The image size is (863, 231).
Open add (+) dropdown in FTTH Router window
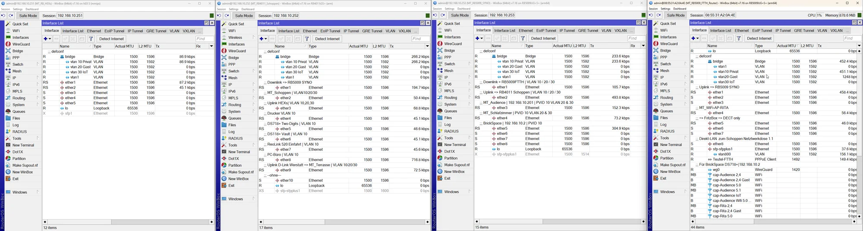tap(695, 38)
